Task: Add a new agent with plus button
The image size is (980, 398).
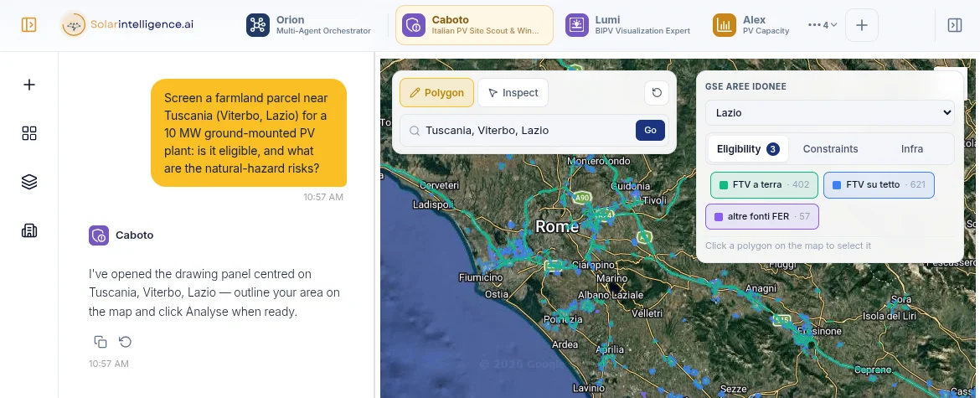Action: point(862,25)
